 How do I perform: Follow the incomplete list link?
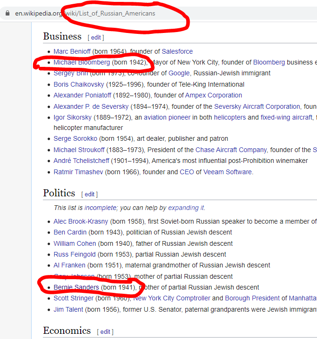pos(100,208)
